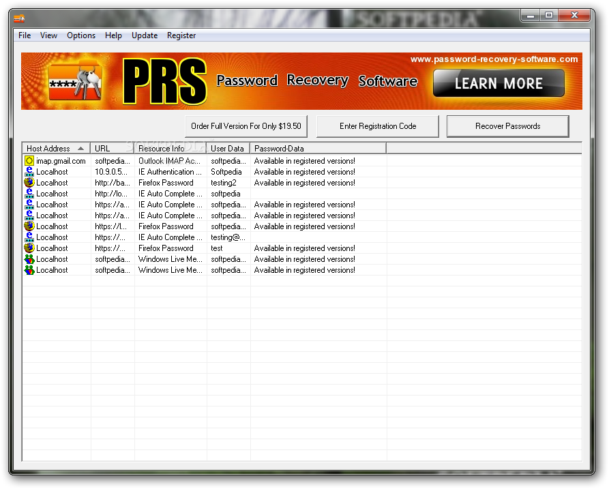Click the IE icon in the testing@... row
This screenshot has width=609, height=489.
click(29, 237)
